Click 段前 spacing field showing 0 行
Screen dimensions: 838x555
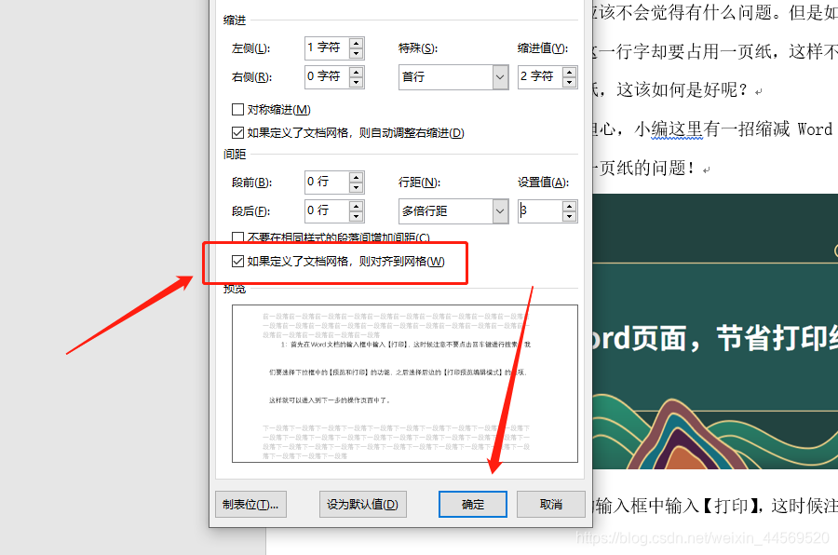tap(327, 183)
